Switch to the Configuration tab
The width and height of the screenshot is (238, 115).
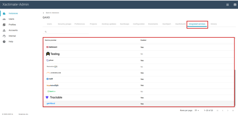(139, 24)
